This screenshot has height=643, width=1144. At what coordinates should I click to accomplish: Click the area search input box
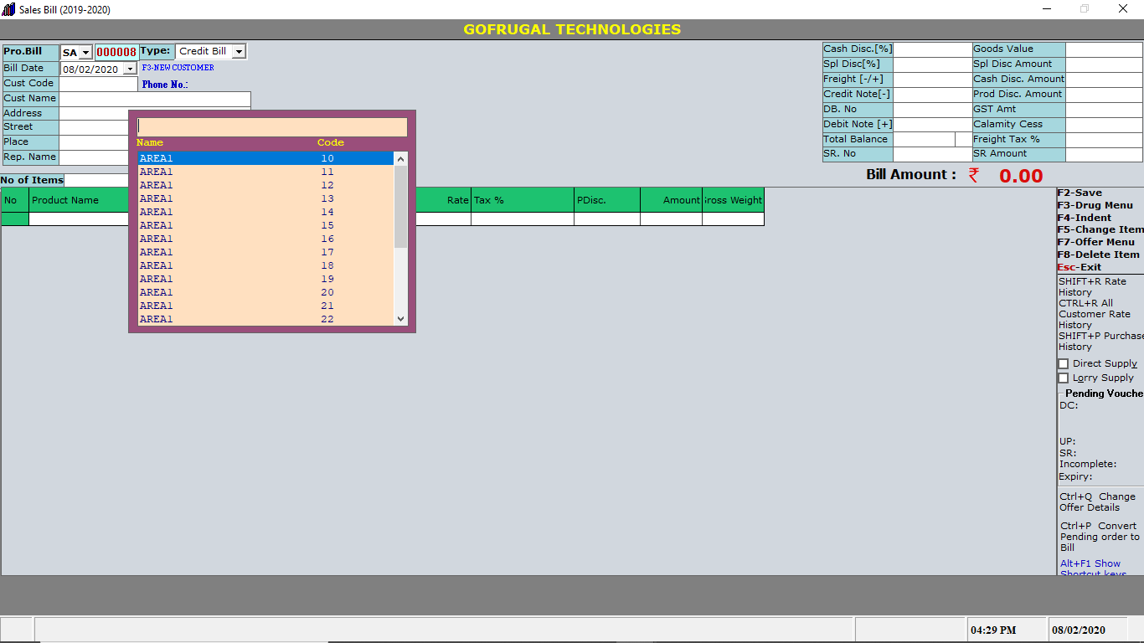click(x=272, y=127)
